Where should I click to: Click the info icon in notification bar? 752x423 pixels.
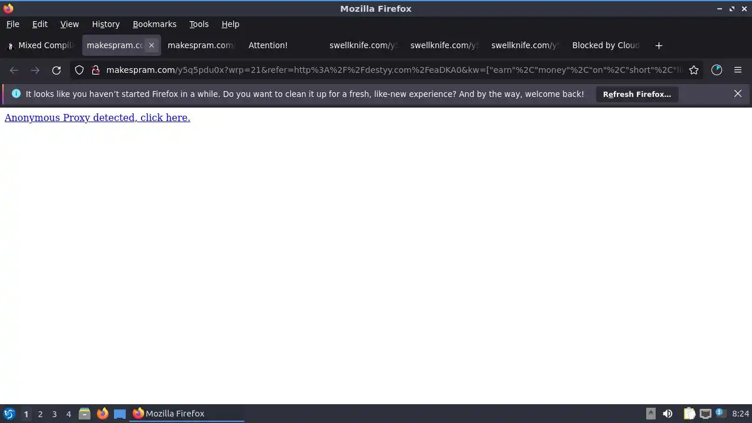pyautogui.click(x=16, y=94)
